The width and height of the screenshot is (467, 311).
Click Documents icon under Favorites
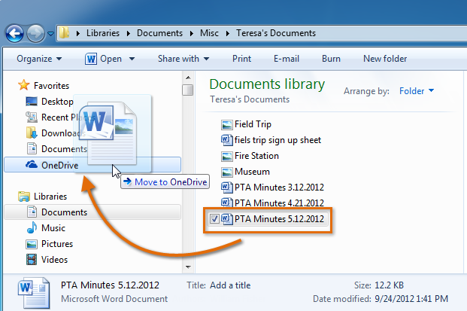pos(32,148)
